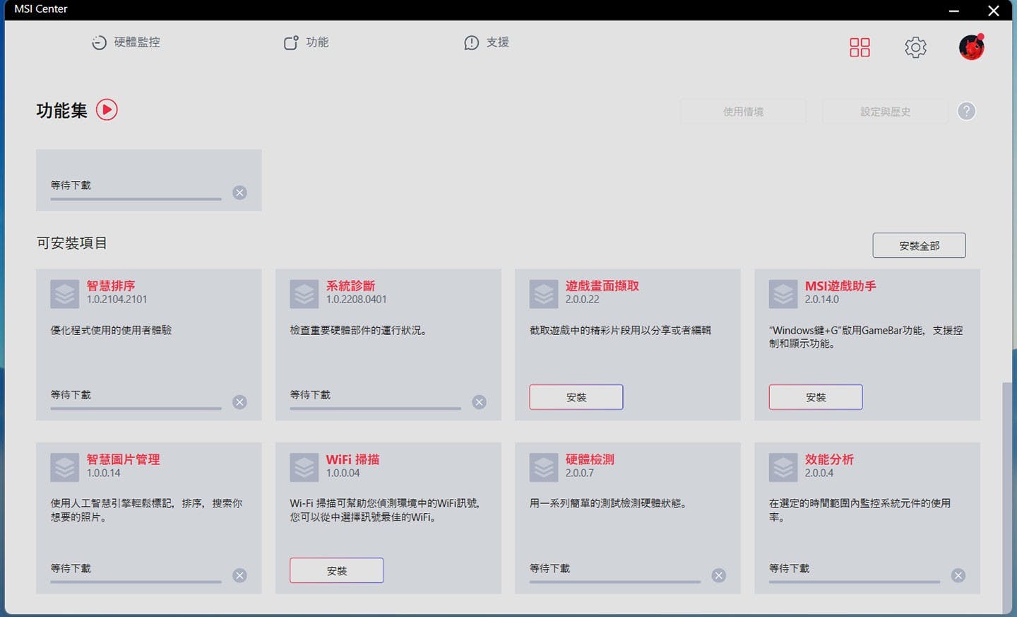Image resolution: width=1017 pixels, height=617 pixels.
Task: Click the 智慧排序 title
Action: (111, 286)
